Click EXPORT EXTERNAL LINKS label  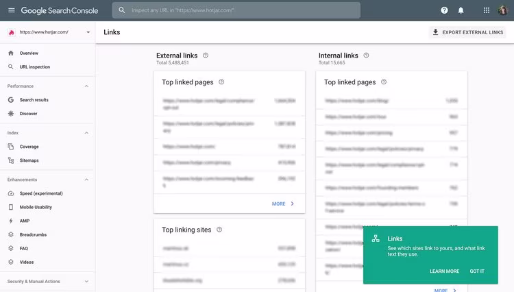tap(473, 32)
